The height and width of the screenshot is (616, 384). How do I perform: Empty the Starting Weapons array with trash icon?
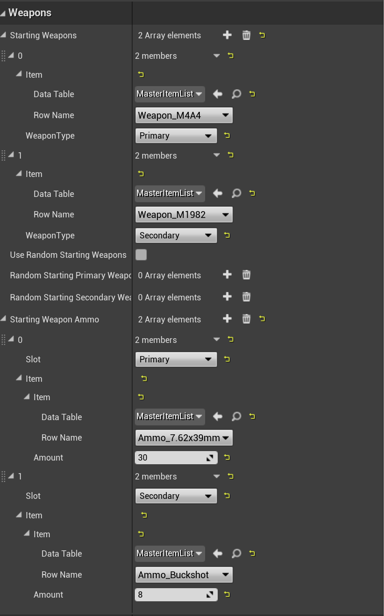click(x=246, y=35)
